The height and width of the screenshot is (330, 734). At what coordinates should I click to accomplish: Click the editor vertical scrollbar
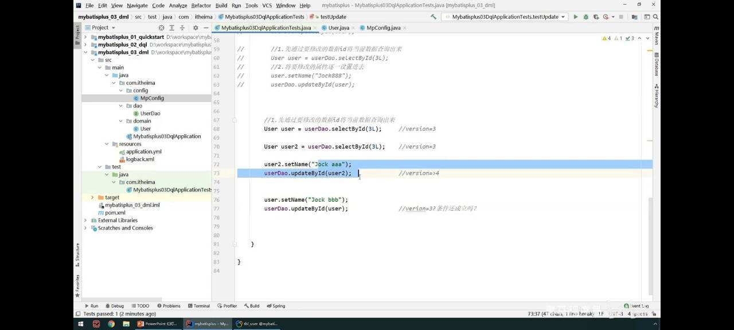click(x=650, y=246)
